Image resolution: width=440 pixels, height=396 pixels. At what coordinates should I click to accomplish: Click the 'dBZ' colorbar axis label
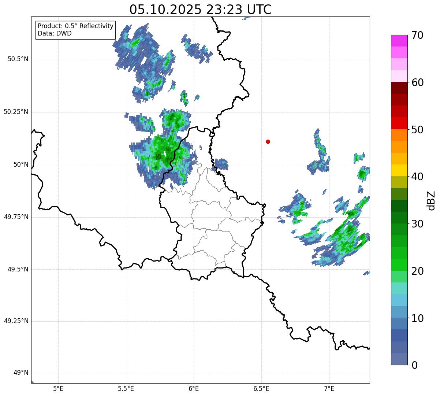coord(431,200)
